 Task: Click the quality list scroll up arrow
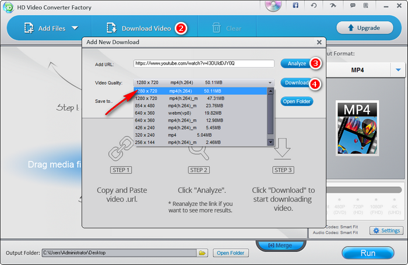coord(270,91)
